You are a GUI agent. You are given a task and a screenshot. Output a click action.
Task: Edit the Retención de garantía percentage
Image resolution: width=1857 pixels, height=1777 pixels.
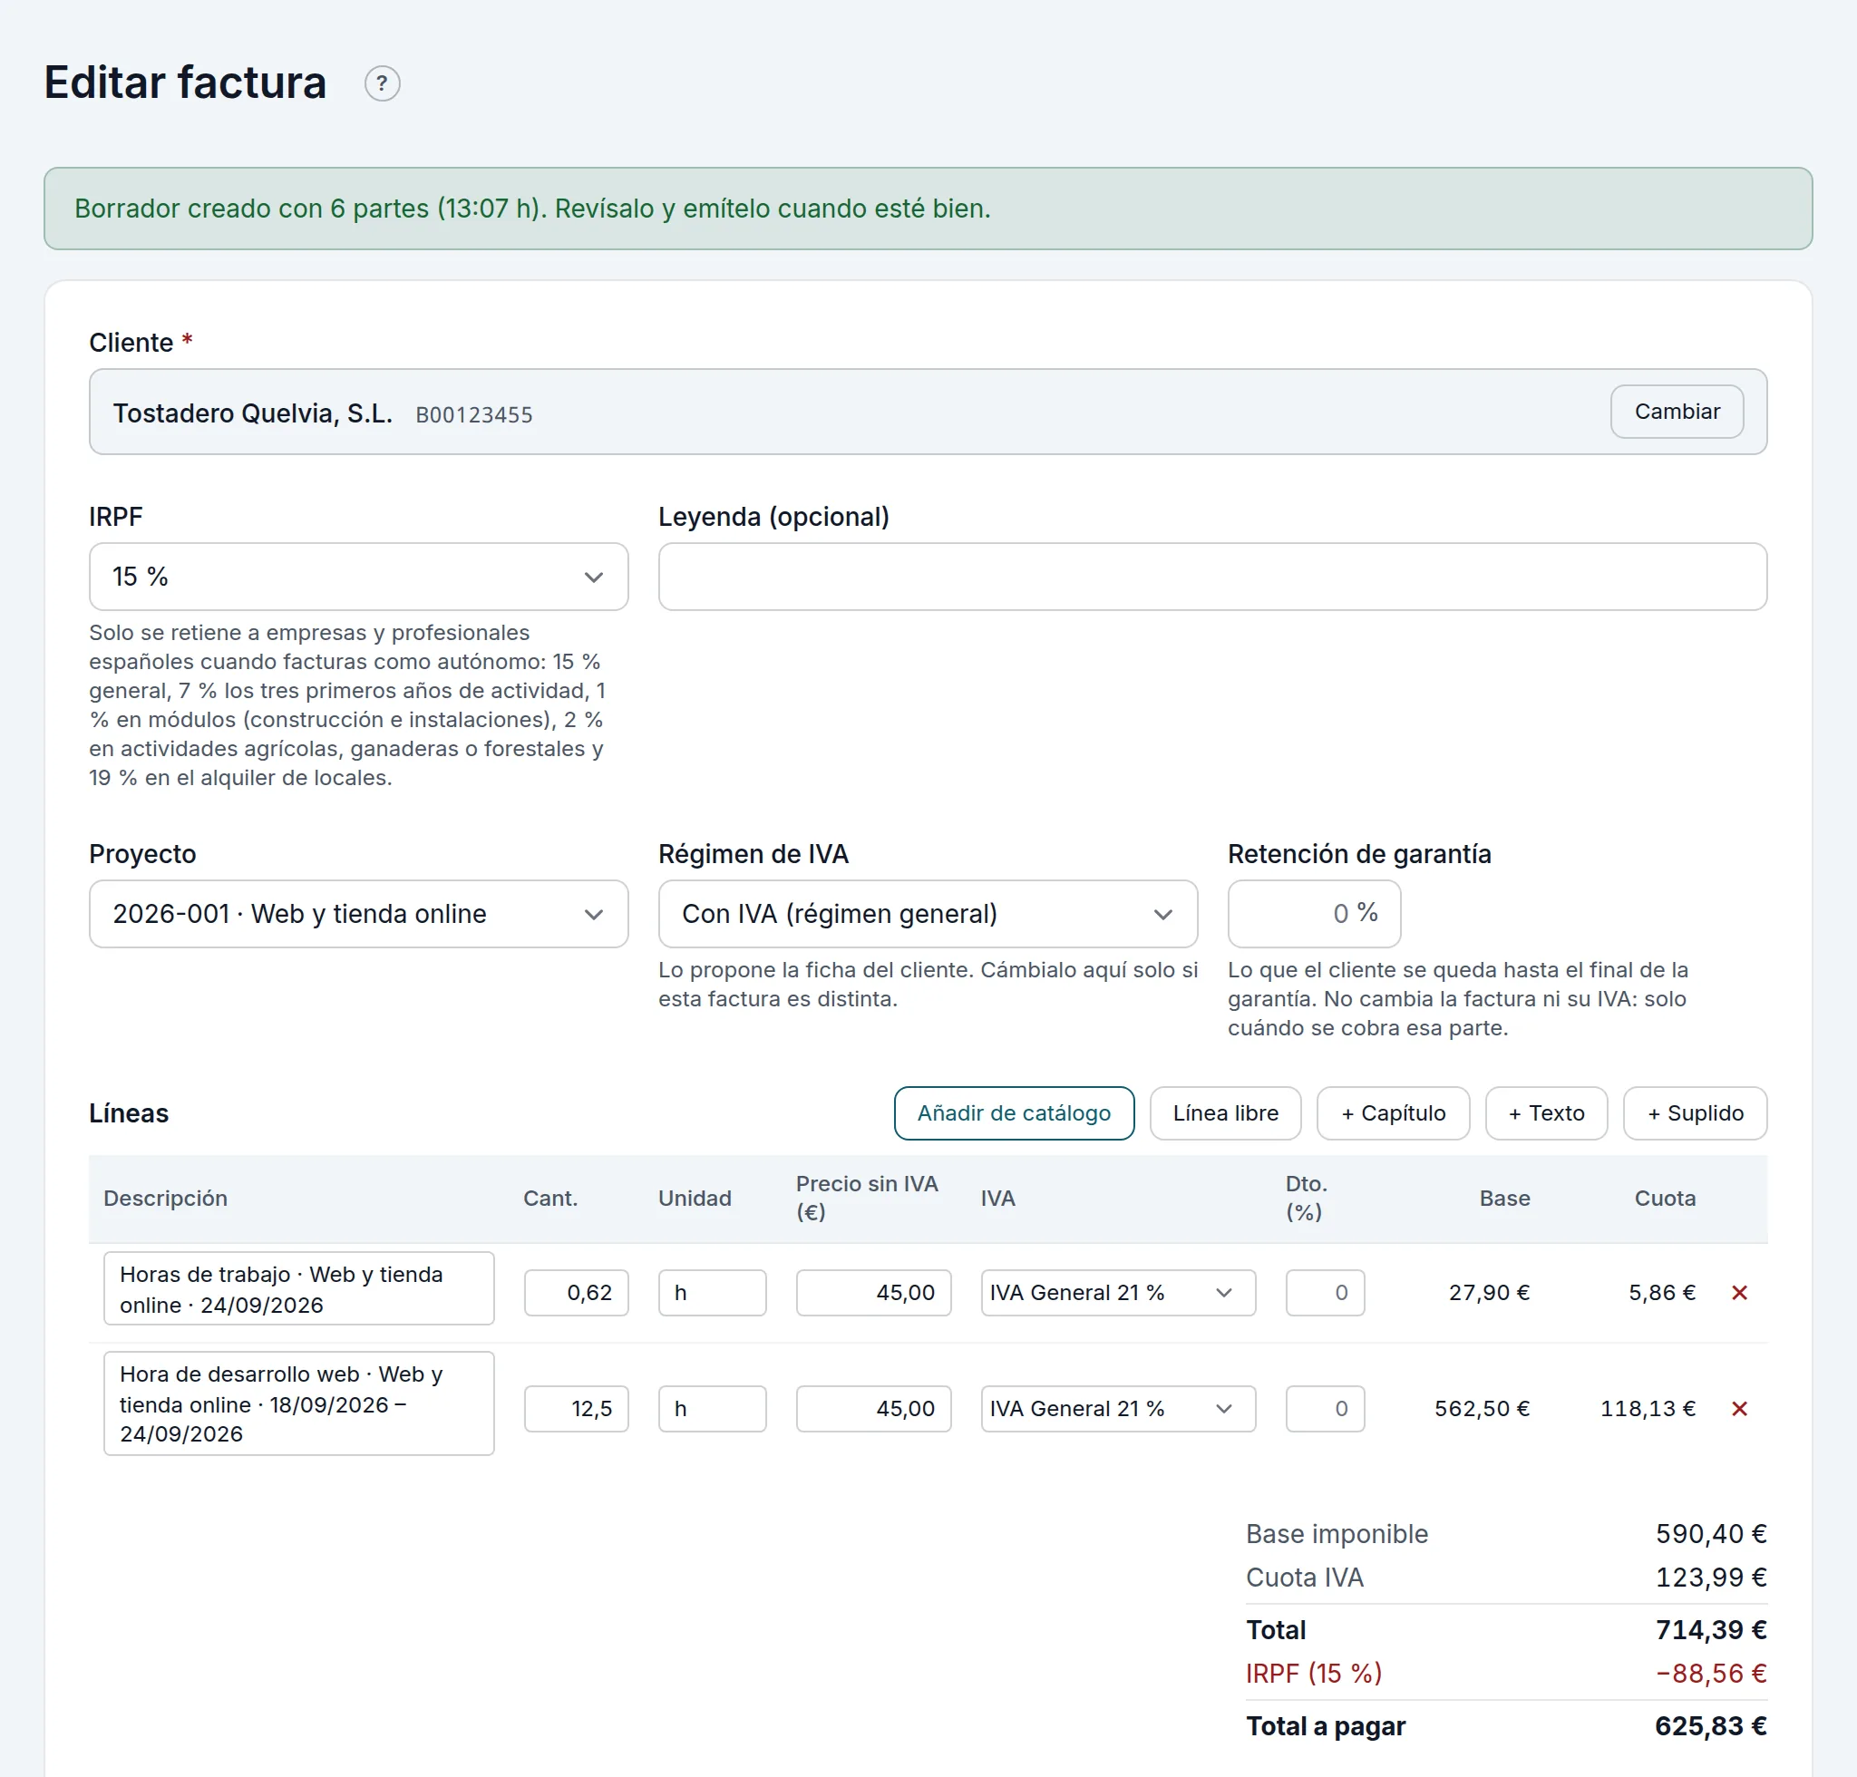(1314, 914)
